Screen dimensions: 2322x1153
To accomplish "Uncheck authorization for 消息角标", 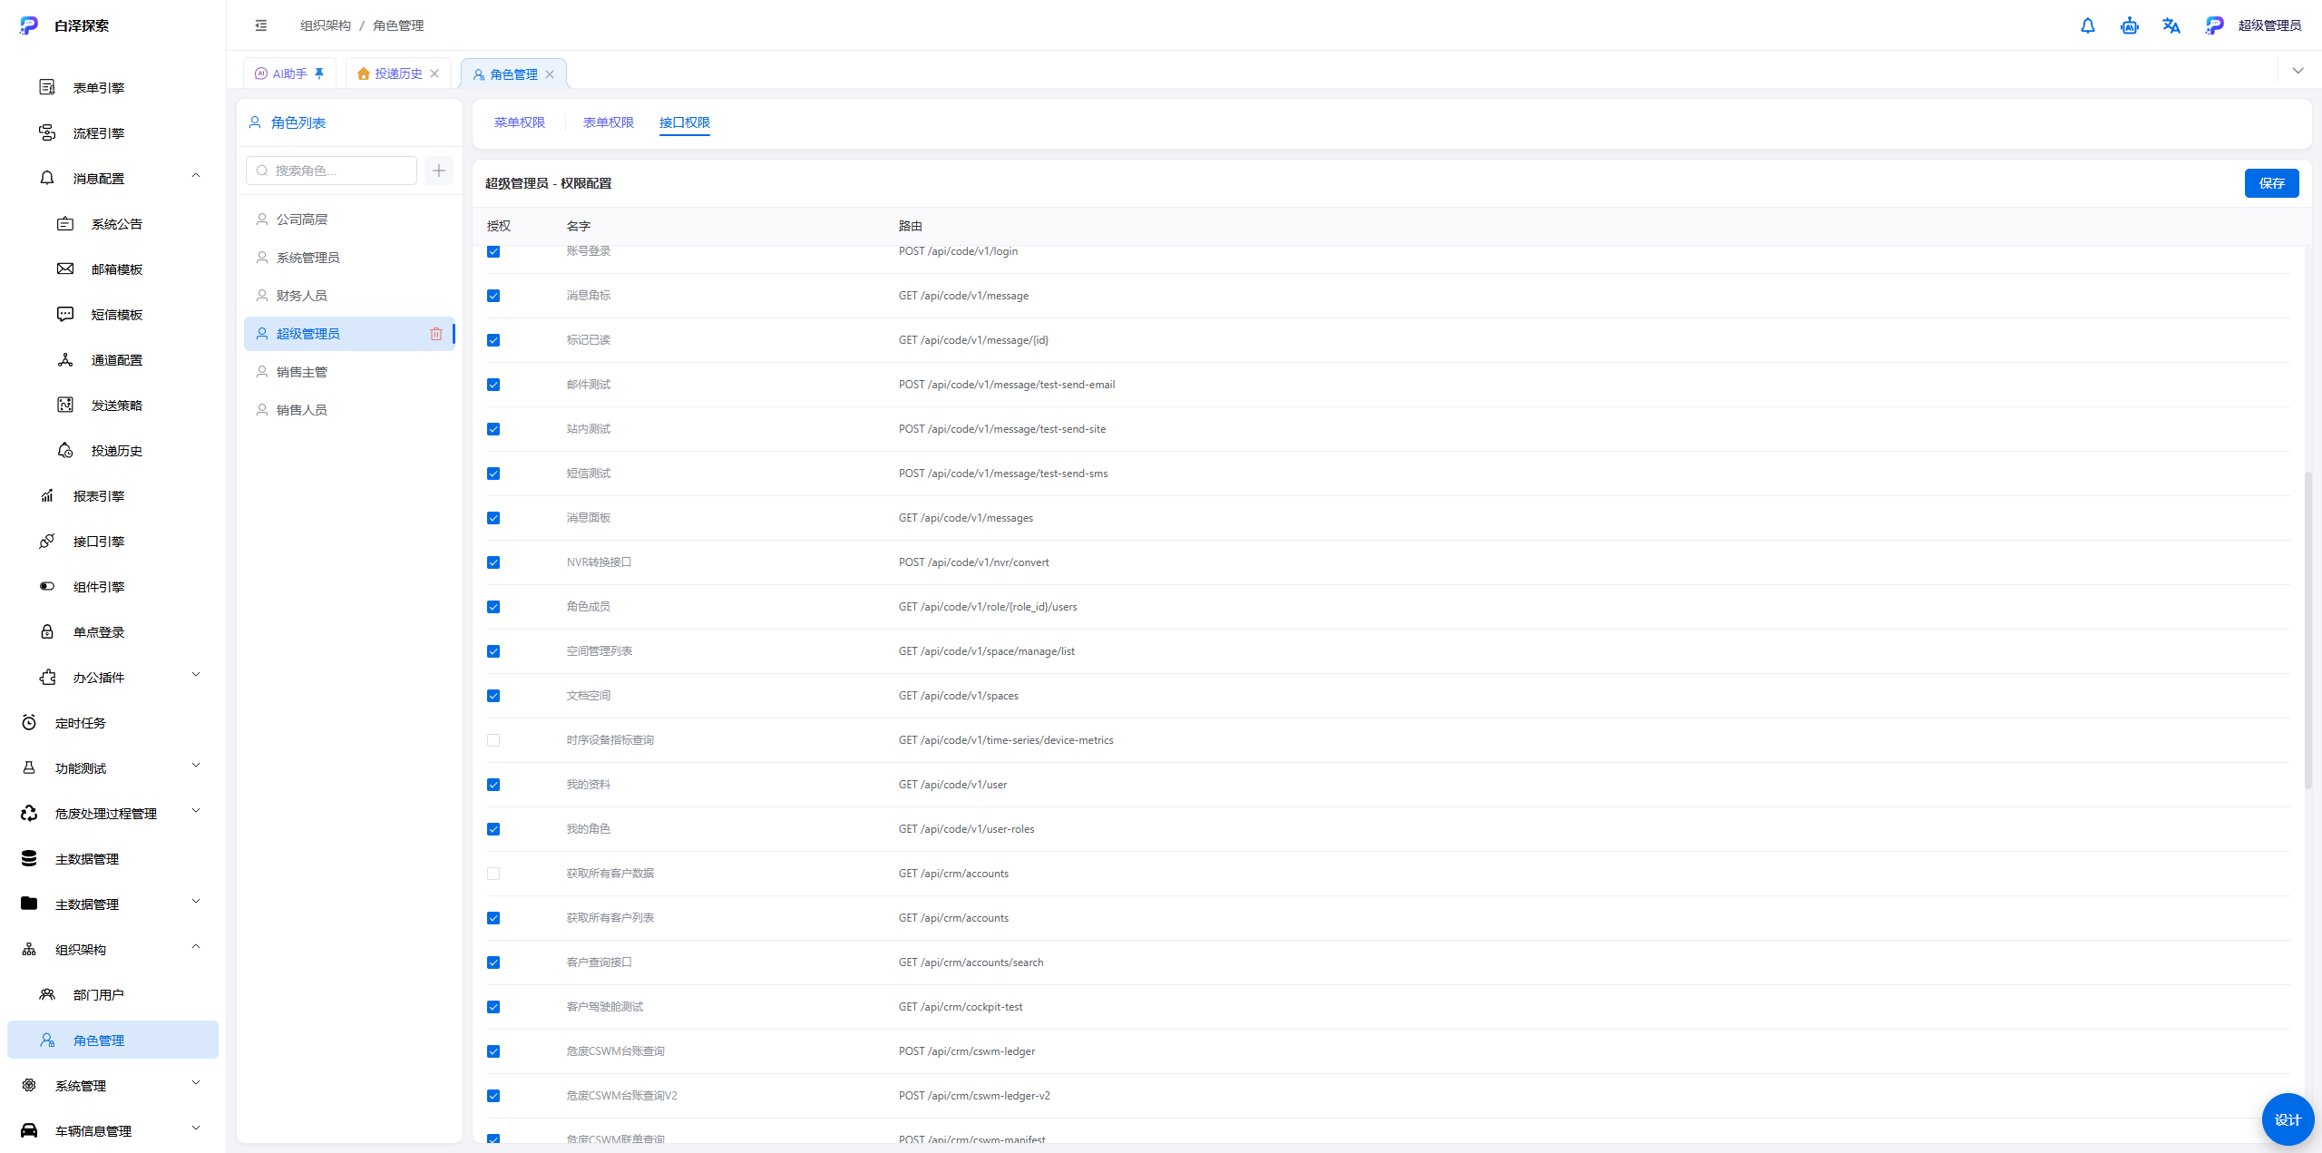I will tap(493, 296).
